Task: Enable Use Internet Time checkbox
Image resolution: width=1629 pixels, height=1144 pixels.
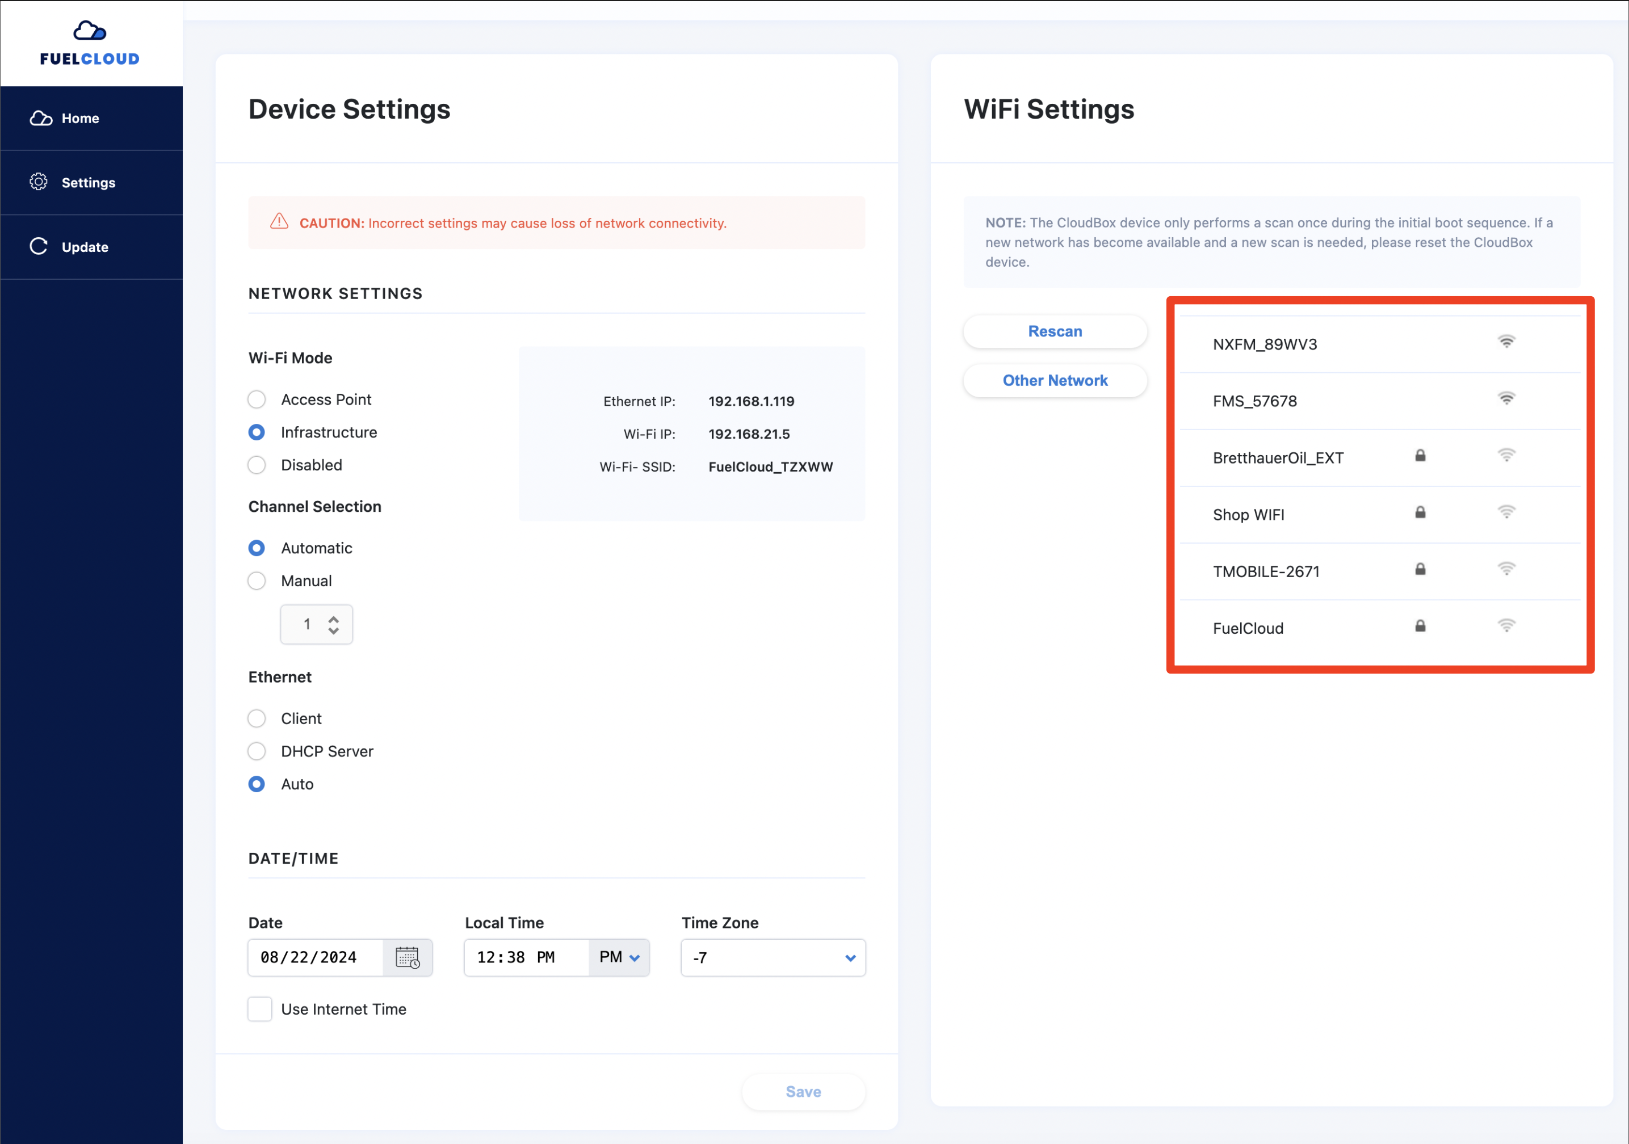Action: tap(260, 1010)
